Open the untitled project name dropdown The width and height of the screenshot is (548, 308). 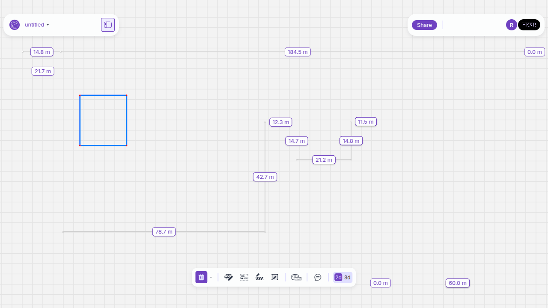click(37, 25)
